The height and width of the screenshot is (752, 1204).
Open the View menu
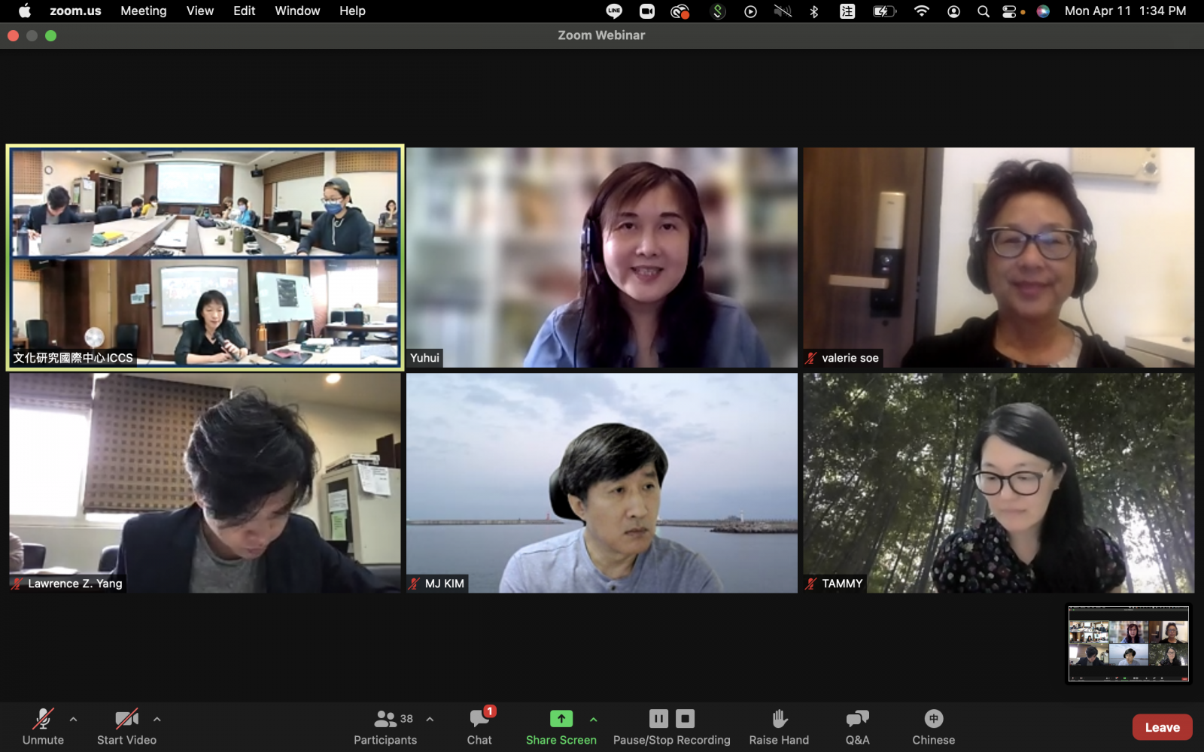click(x=200, y=11)
